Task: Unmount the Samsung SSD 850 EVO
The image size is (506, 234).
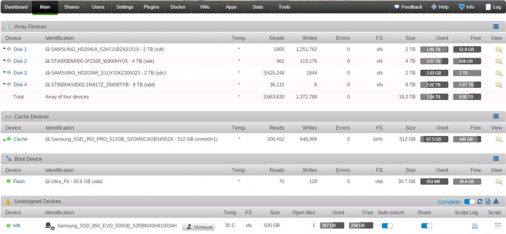Action: click(199, 227)
